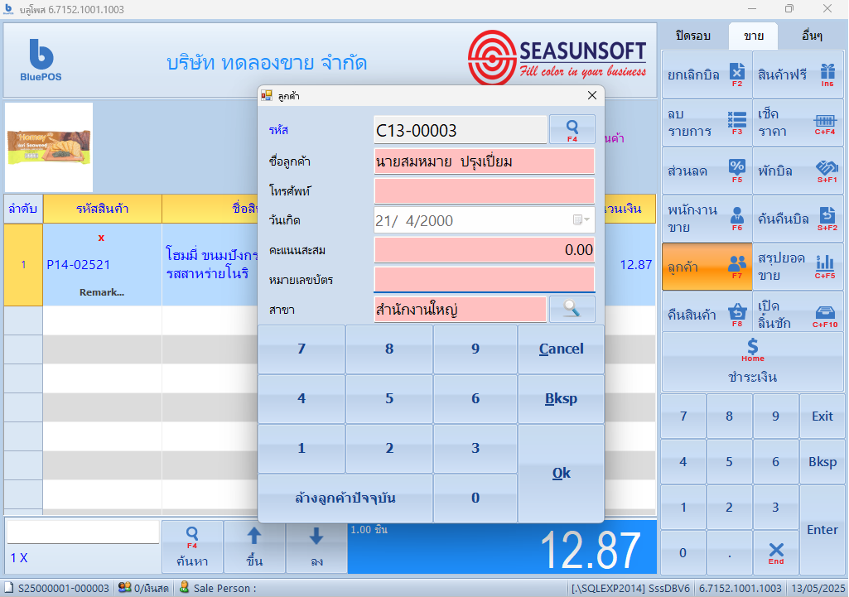
Task: Click the customer code search F4 icon
Action: pos(572,129)
